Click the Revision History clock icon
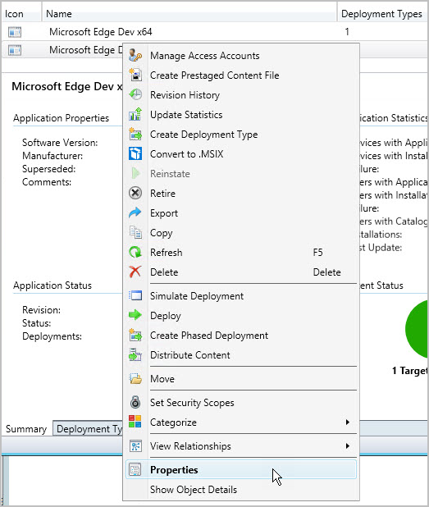429x507 pixels. point(135,94)
